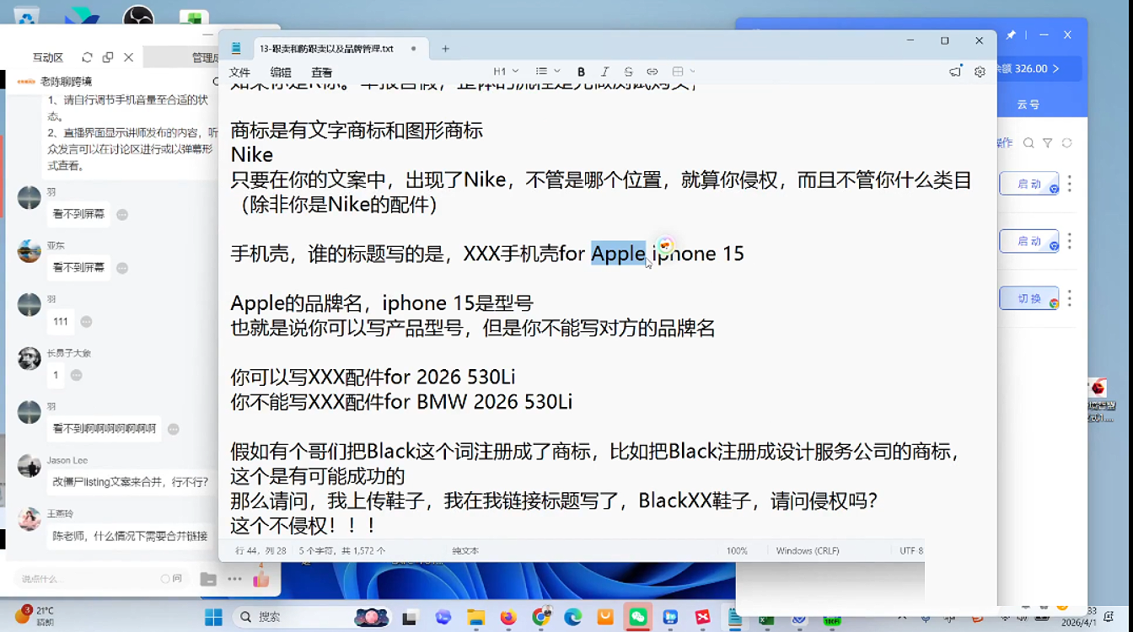Refresh the 互动区 chat panel

click(87, 57)
